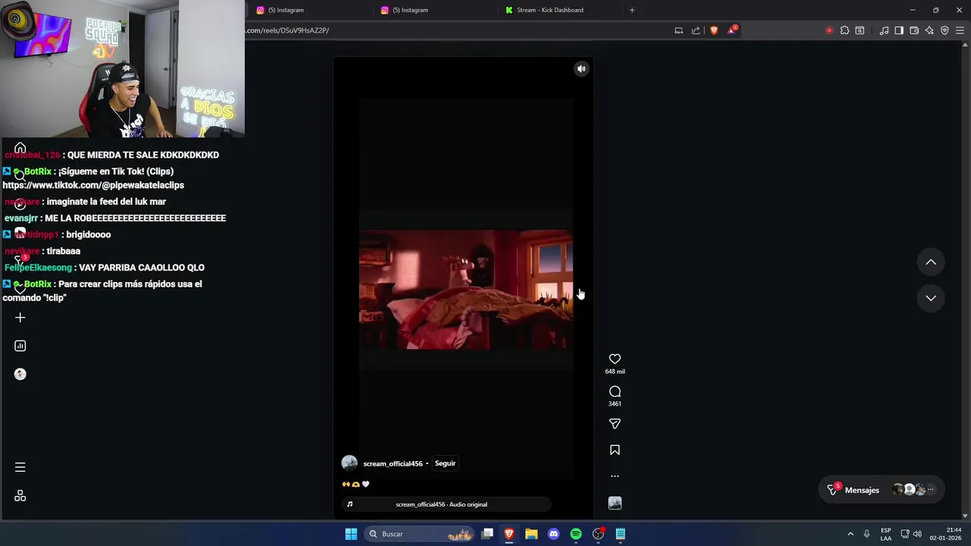Viewport: 971px width, 546px height.
Task: Open the reel's three-dot options menu
Action: [x=614, y=476]
